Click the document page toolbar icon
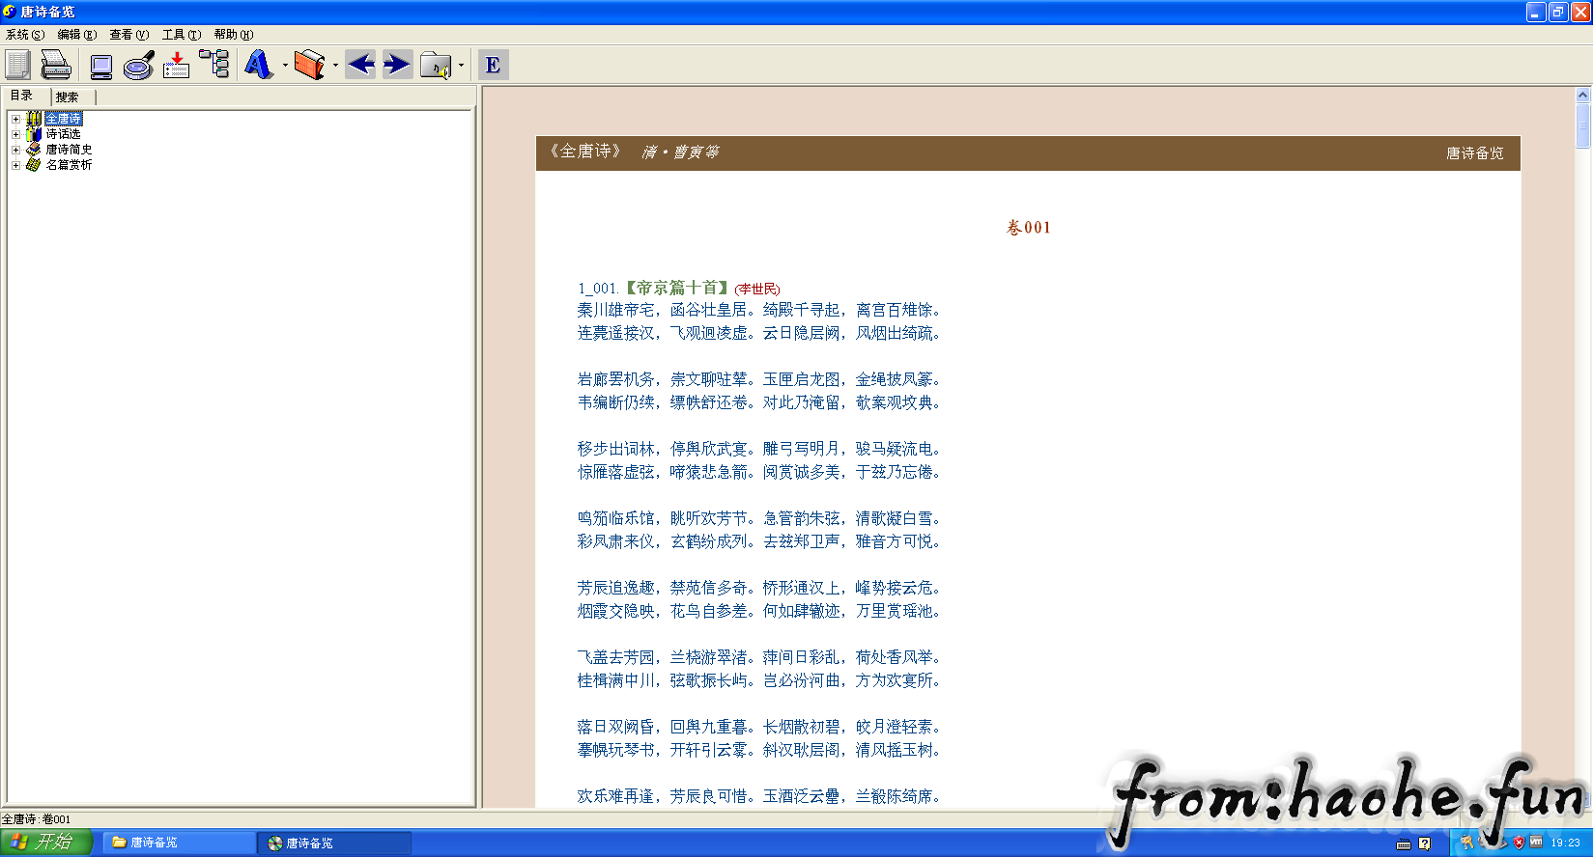 click(x=17, y=65)
